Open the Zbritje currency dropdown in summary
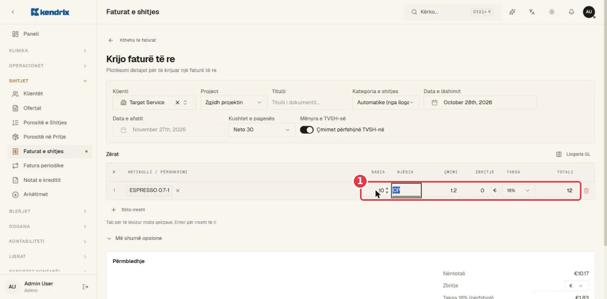Viewport: 607px width, 299px height. (576, 286)
